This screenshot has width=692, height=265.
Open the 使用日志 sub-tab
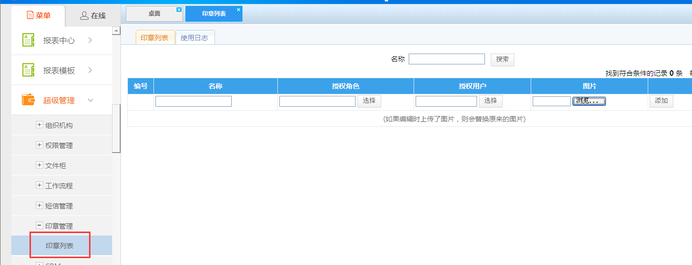(x=195, y=38)
